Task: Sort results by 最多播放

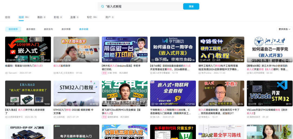Action: tap(31, 29)
